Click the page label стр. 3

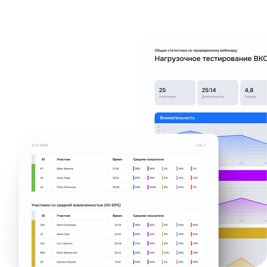[201, 145]
